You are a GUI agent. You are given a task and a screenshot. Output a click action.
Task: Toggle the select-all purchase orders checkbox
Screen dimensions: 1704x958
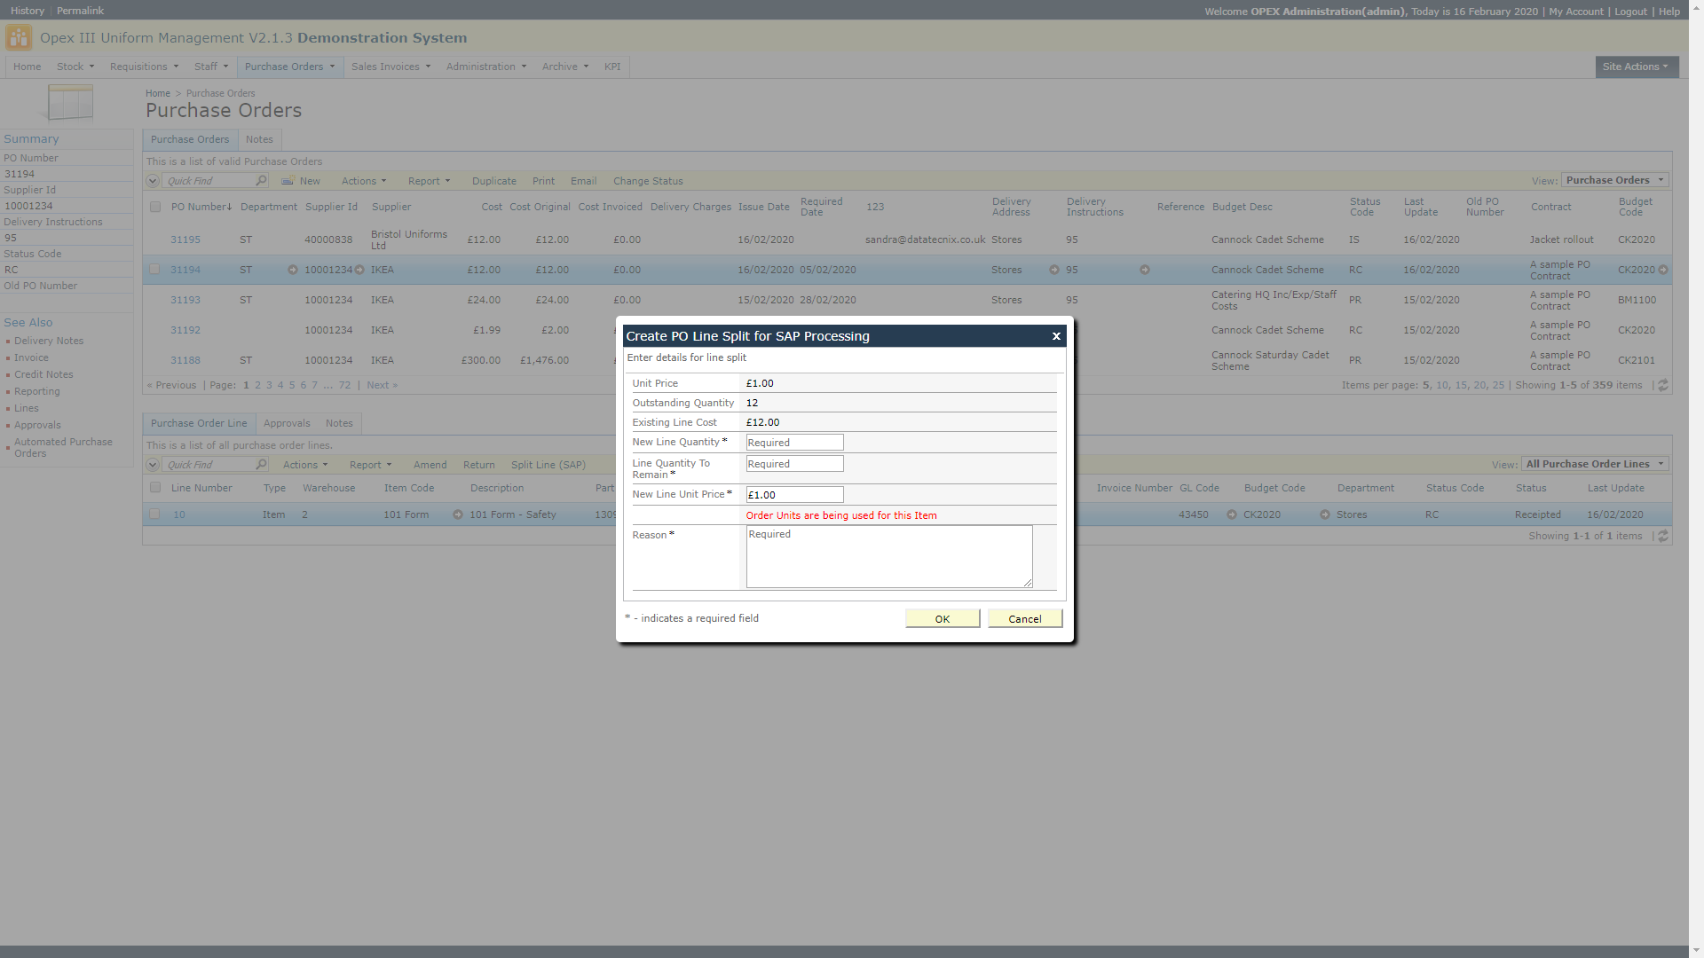(x=155, y=207)
